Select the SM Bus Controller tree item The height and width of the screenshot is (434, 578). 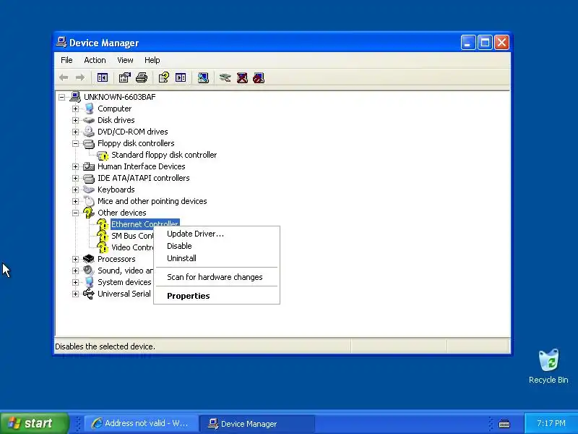(x=132, y=236)
